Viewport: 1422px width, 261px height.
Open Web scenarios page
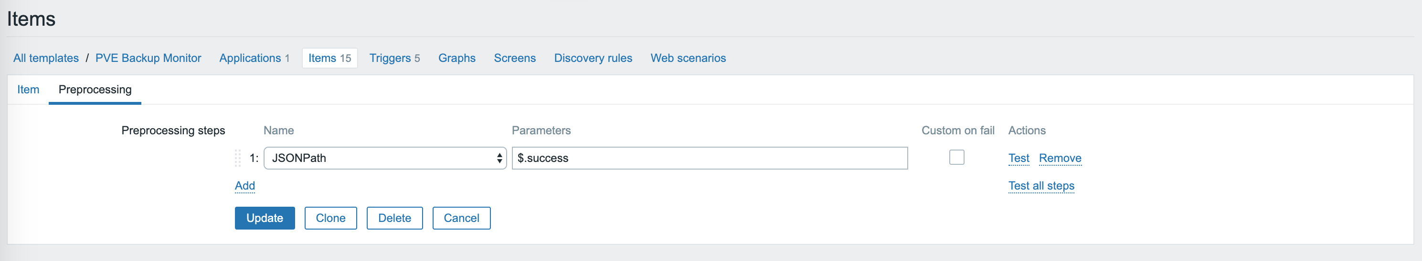688,59
